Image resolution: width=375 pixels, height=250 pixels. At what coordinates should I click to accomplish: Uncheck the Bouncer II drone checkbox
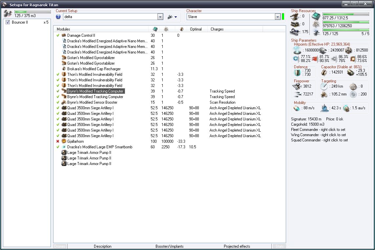click(x=8, y=22)
